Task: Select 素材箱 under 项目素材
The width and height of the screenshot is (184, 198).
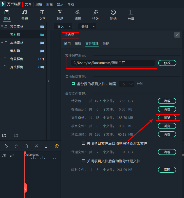Action: (23, 35)
